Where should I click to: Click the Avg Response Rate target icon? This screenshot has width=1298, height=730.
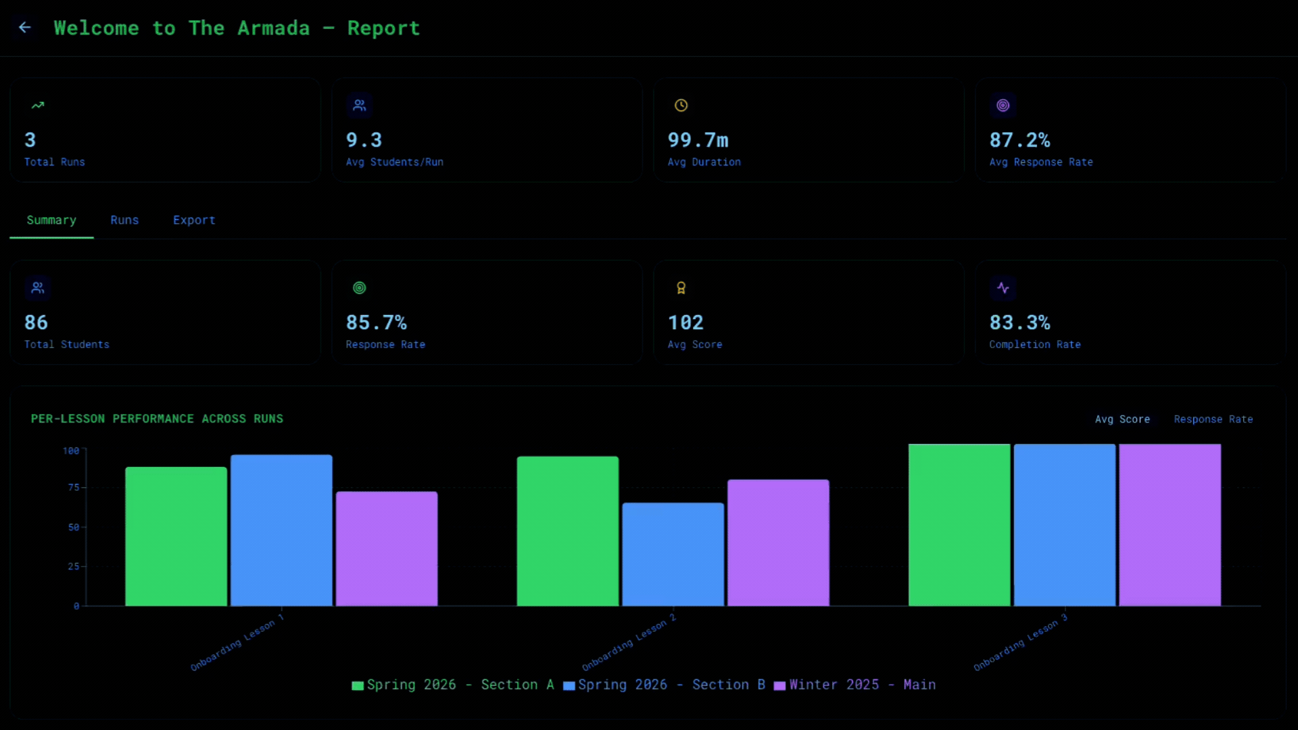tap(1003, 105)
